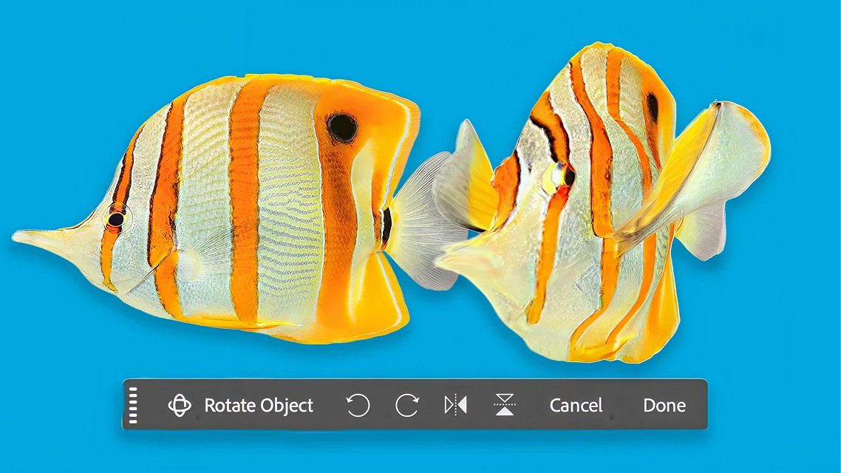841x473 pixels.
Task: Activate the horizontal mirror flip icon
Action: coord(456,405)
